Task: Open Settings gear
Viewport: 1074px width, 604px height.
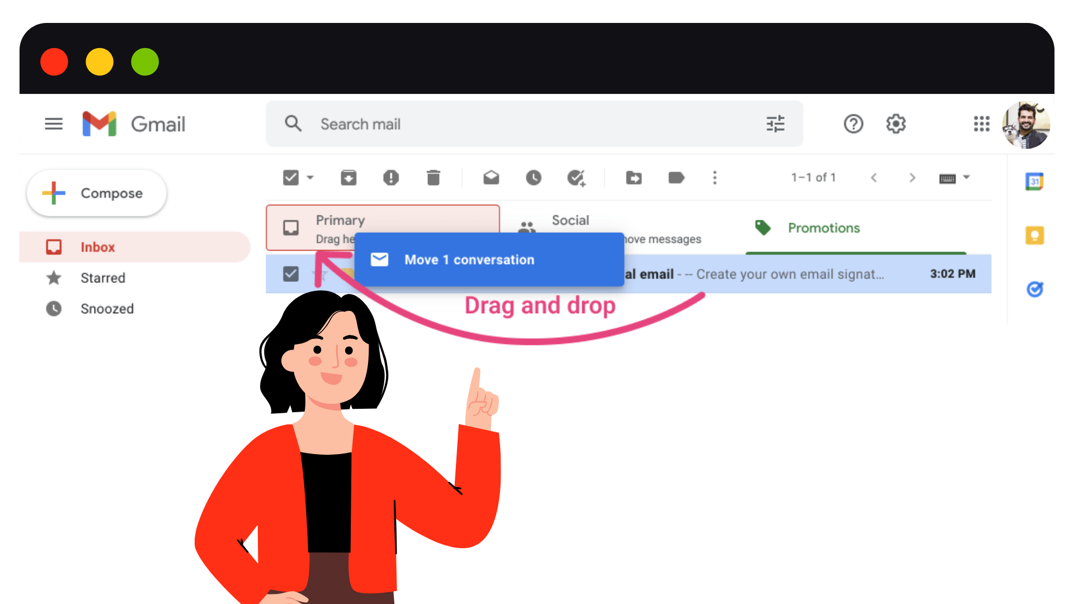Action: [x=896, y=124]
